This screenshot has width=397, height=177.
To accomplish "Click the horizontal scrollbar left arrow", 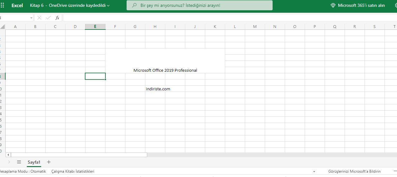I will point(8,155).
